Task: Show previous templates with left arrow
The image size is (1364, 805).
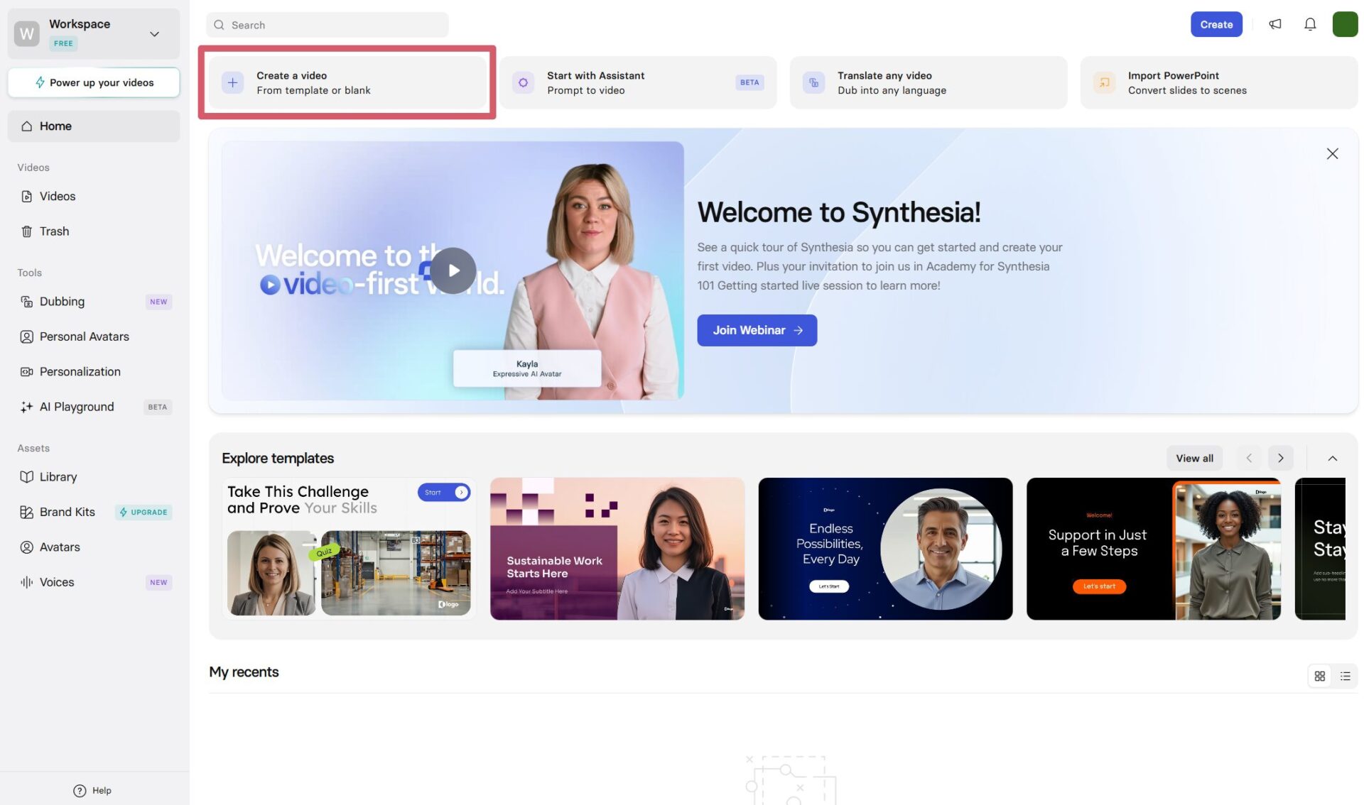Action: 1249,459
